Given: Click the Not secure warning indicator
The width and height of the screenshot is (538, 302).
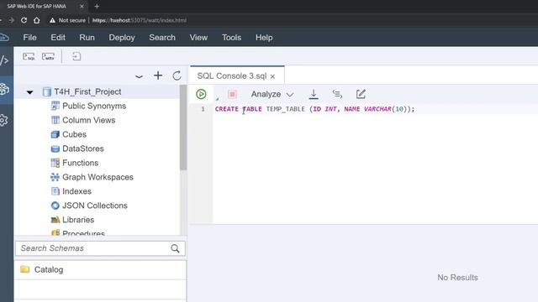Looking at the screenshot, I should (67, 20).
